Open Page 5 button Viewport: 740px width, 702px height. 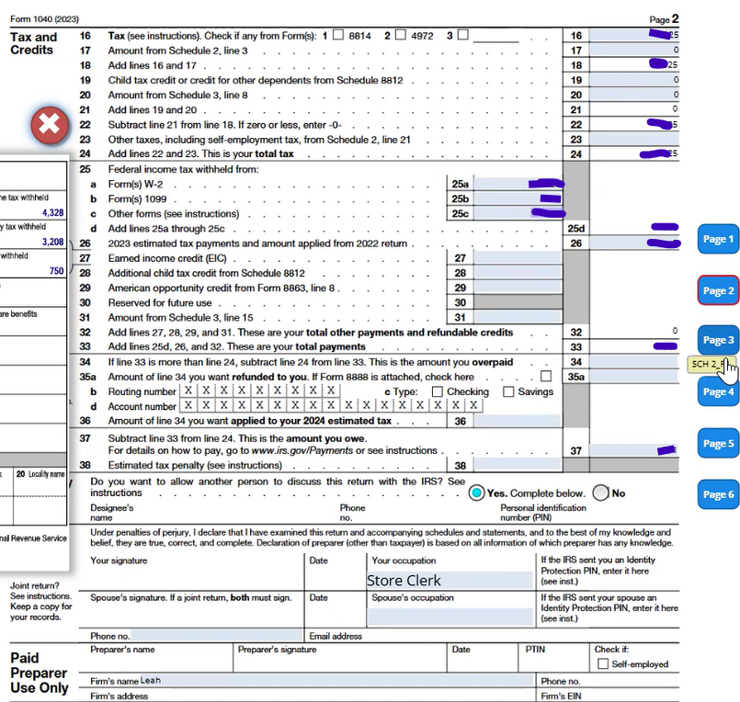click(x=718, y=444)
